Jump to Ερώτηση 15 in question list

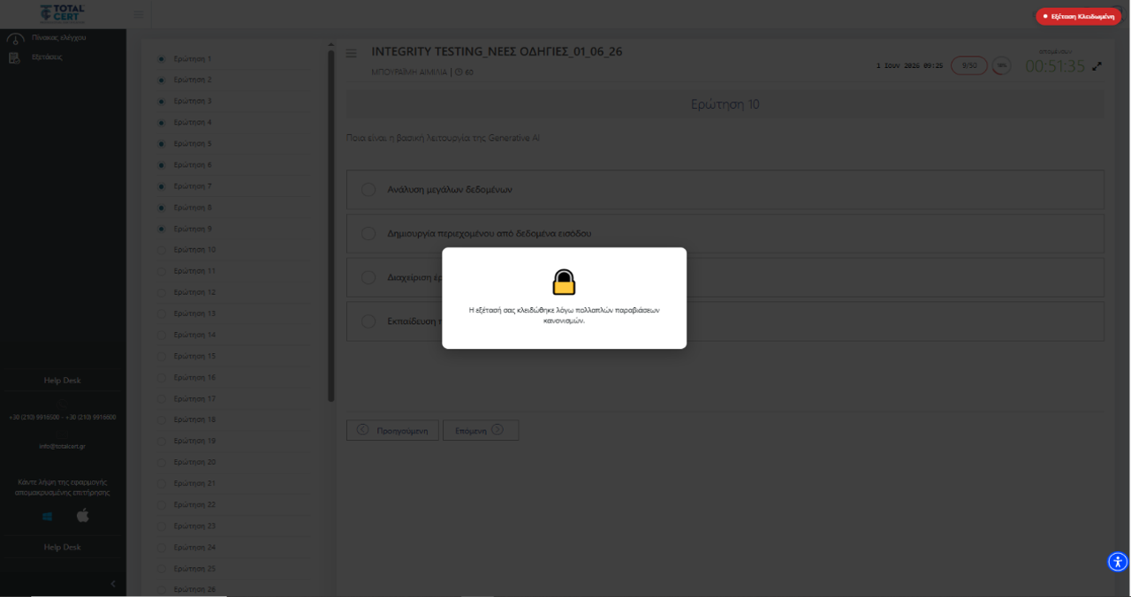coord(194,356)
